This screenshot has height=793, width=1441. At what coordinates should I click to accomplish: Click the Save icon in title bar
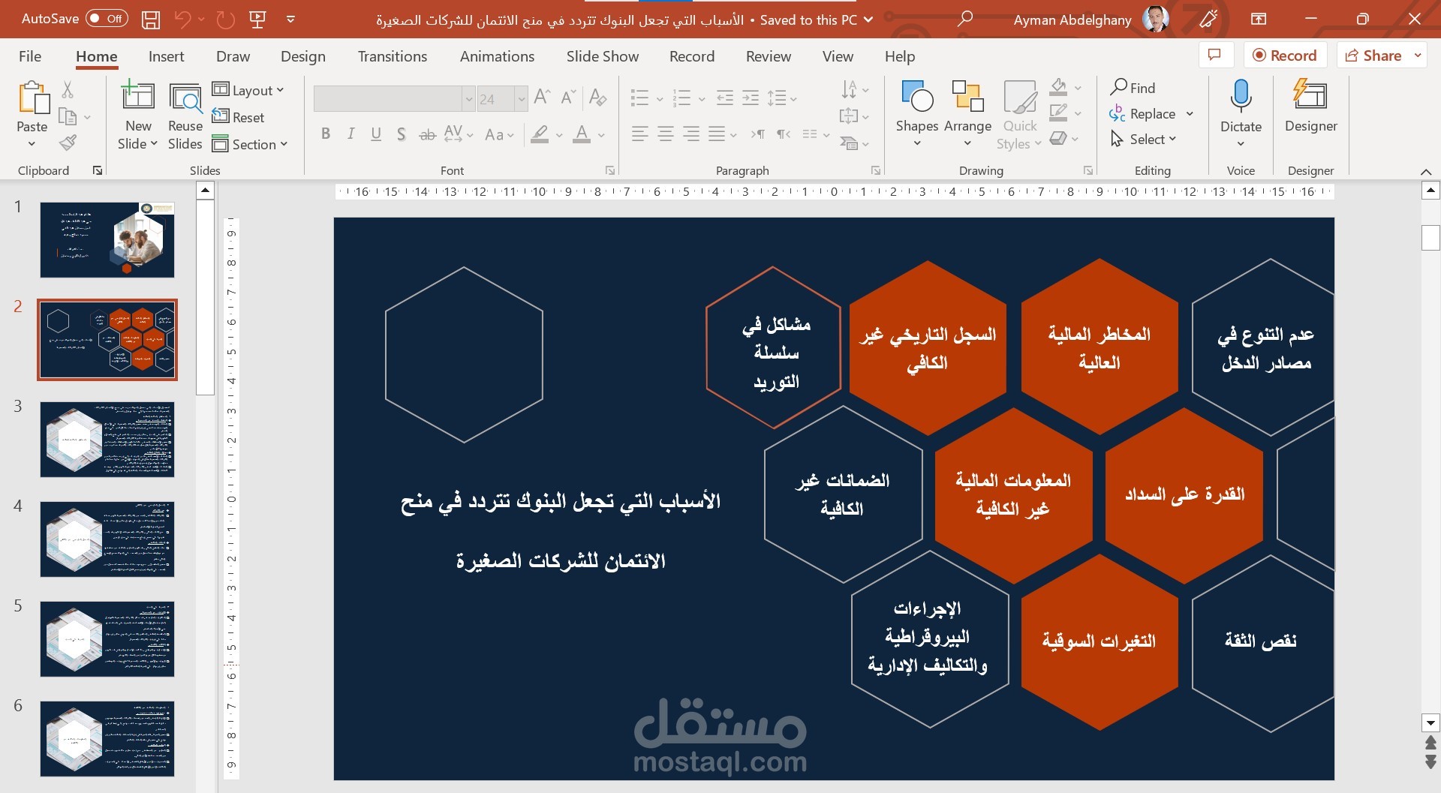(151, 20)
